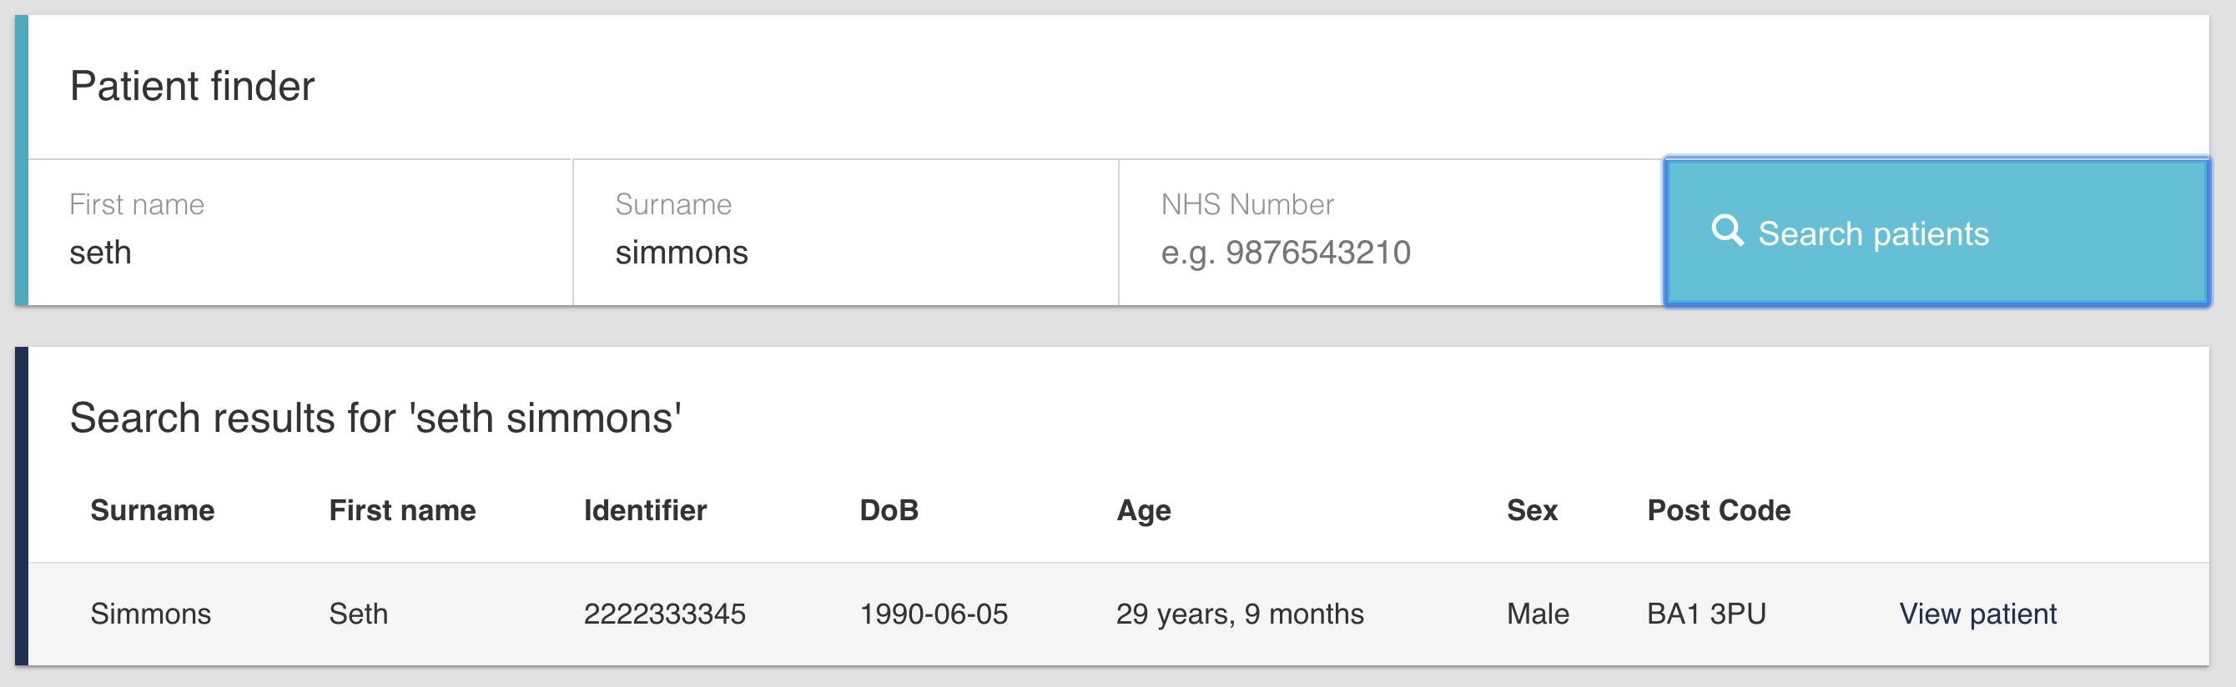The image size is (2236, 687).
Task: Click the BA1 3PU post code cell
Action: tap(1705, 614)
